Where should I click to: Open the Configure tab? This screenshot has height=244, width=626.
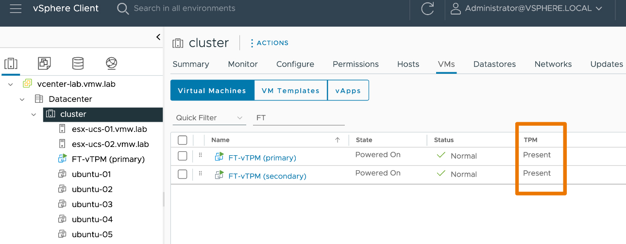[295, 64]
